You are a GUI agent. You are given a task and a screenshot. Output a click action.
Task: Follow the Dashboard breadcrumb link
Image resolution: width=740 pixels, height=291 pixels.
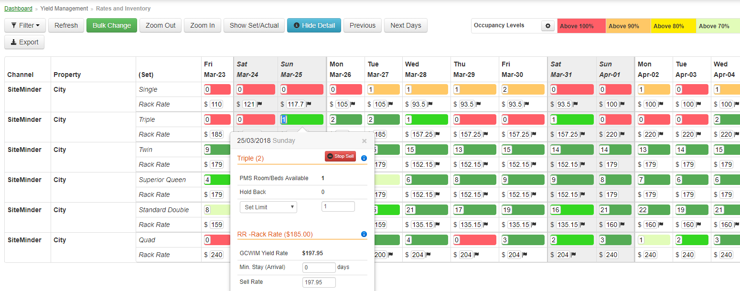(18, 9)
